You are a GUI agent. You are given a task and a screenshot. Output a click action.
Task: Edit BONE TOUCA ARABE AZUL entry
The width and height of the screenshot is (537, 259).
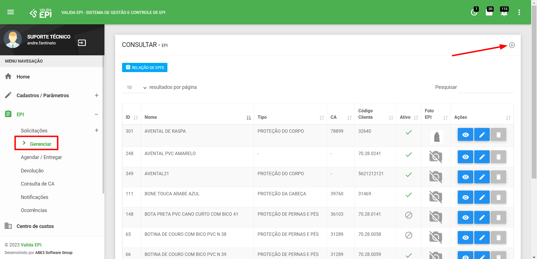(482, 197)
